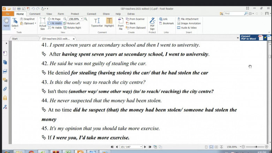The width and height of the screenshot is (272, 153).
Task: Open the zoom percentage dropdown
Action: point(82,19)
